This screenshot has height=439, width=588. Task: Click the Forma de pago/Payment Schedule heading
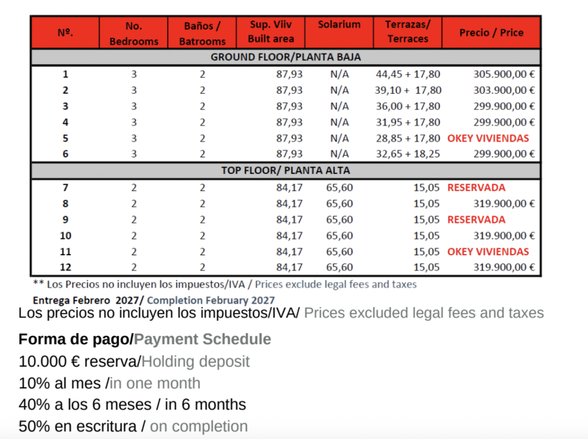click(x=145, y=339)
